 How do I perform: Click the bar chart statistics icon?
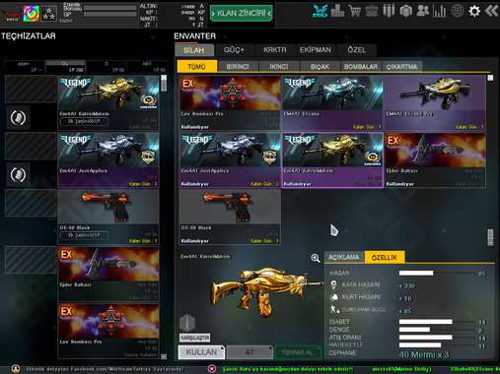point(440,11)
